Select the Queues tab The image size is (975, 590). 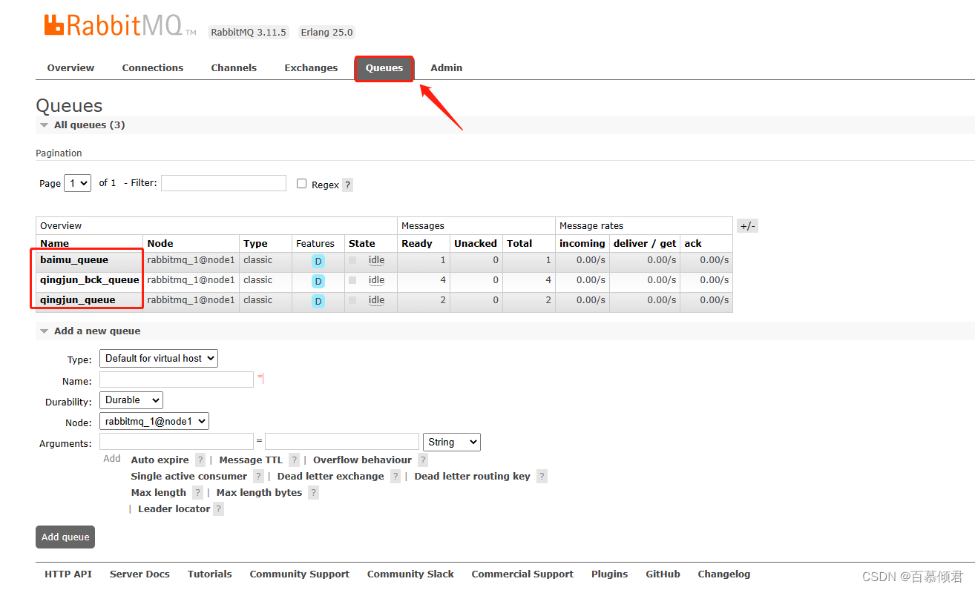384,68
